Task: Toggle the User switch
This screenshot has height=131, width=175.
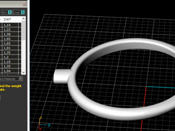Action: (x=19, y=12)
